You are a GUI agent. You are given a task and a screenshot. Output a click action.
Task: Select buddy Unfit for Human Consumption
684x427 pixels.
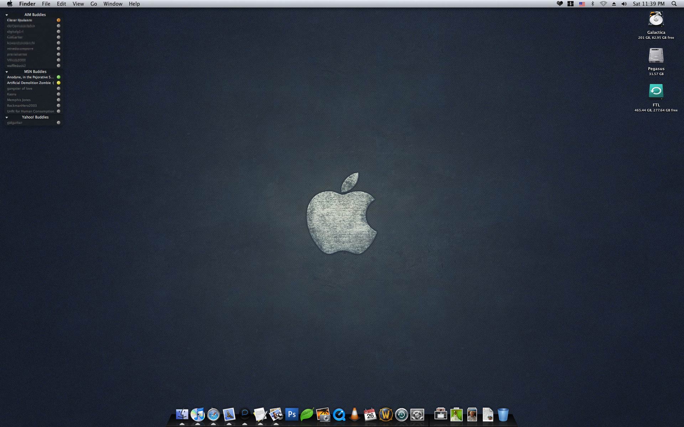[x=33, y=111]
